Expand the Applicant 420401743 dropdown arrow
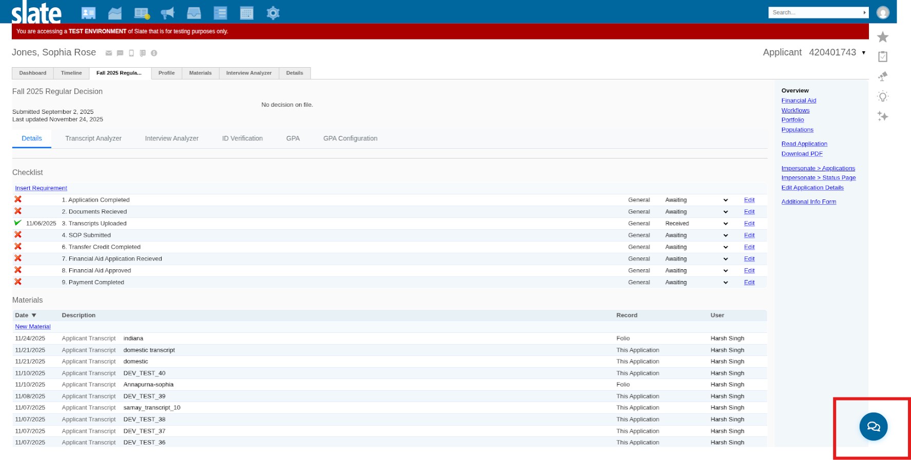 click(864, 53)
